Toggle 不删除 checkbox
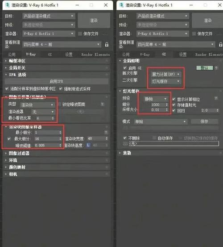Screen dimensions: 223x247 click(125, 138)
